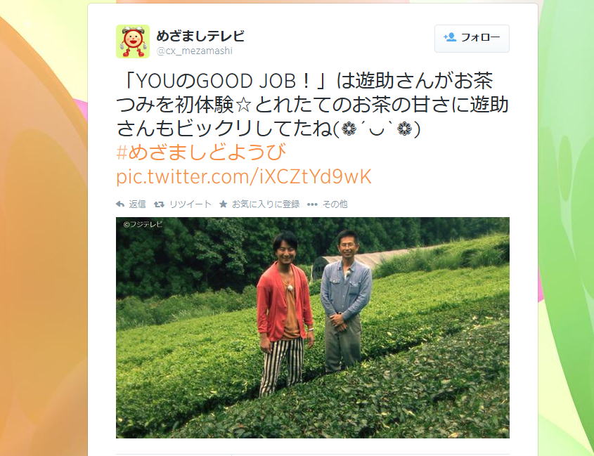594x456 pixels.
Task: Click the tweet text body
Action: [312, 104]
